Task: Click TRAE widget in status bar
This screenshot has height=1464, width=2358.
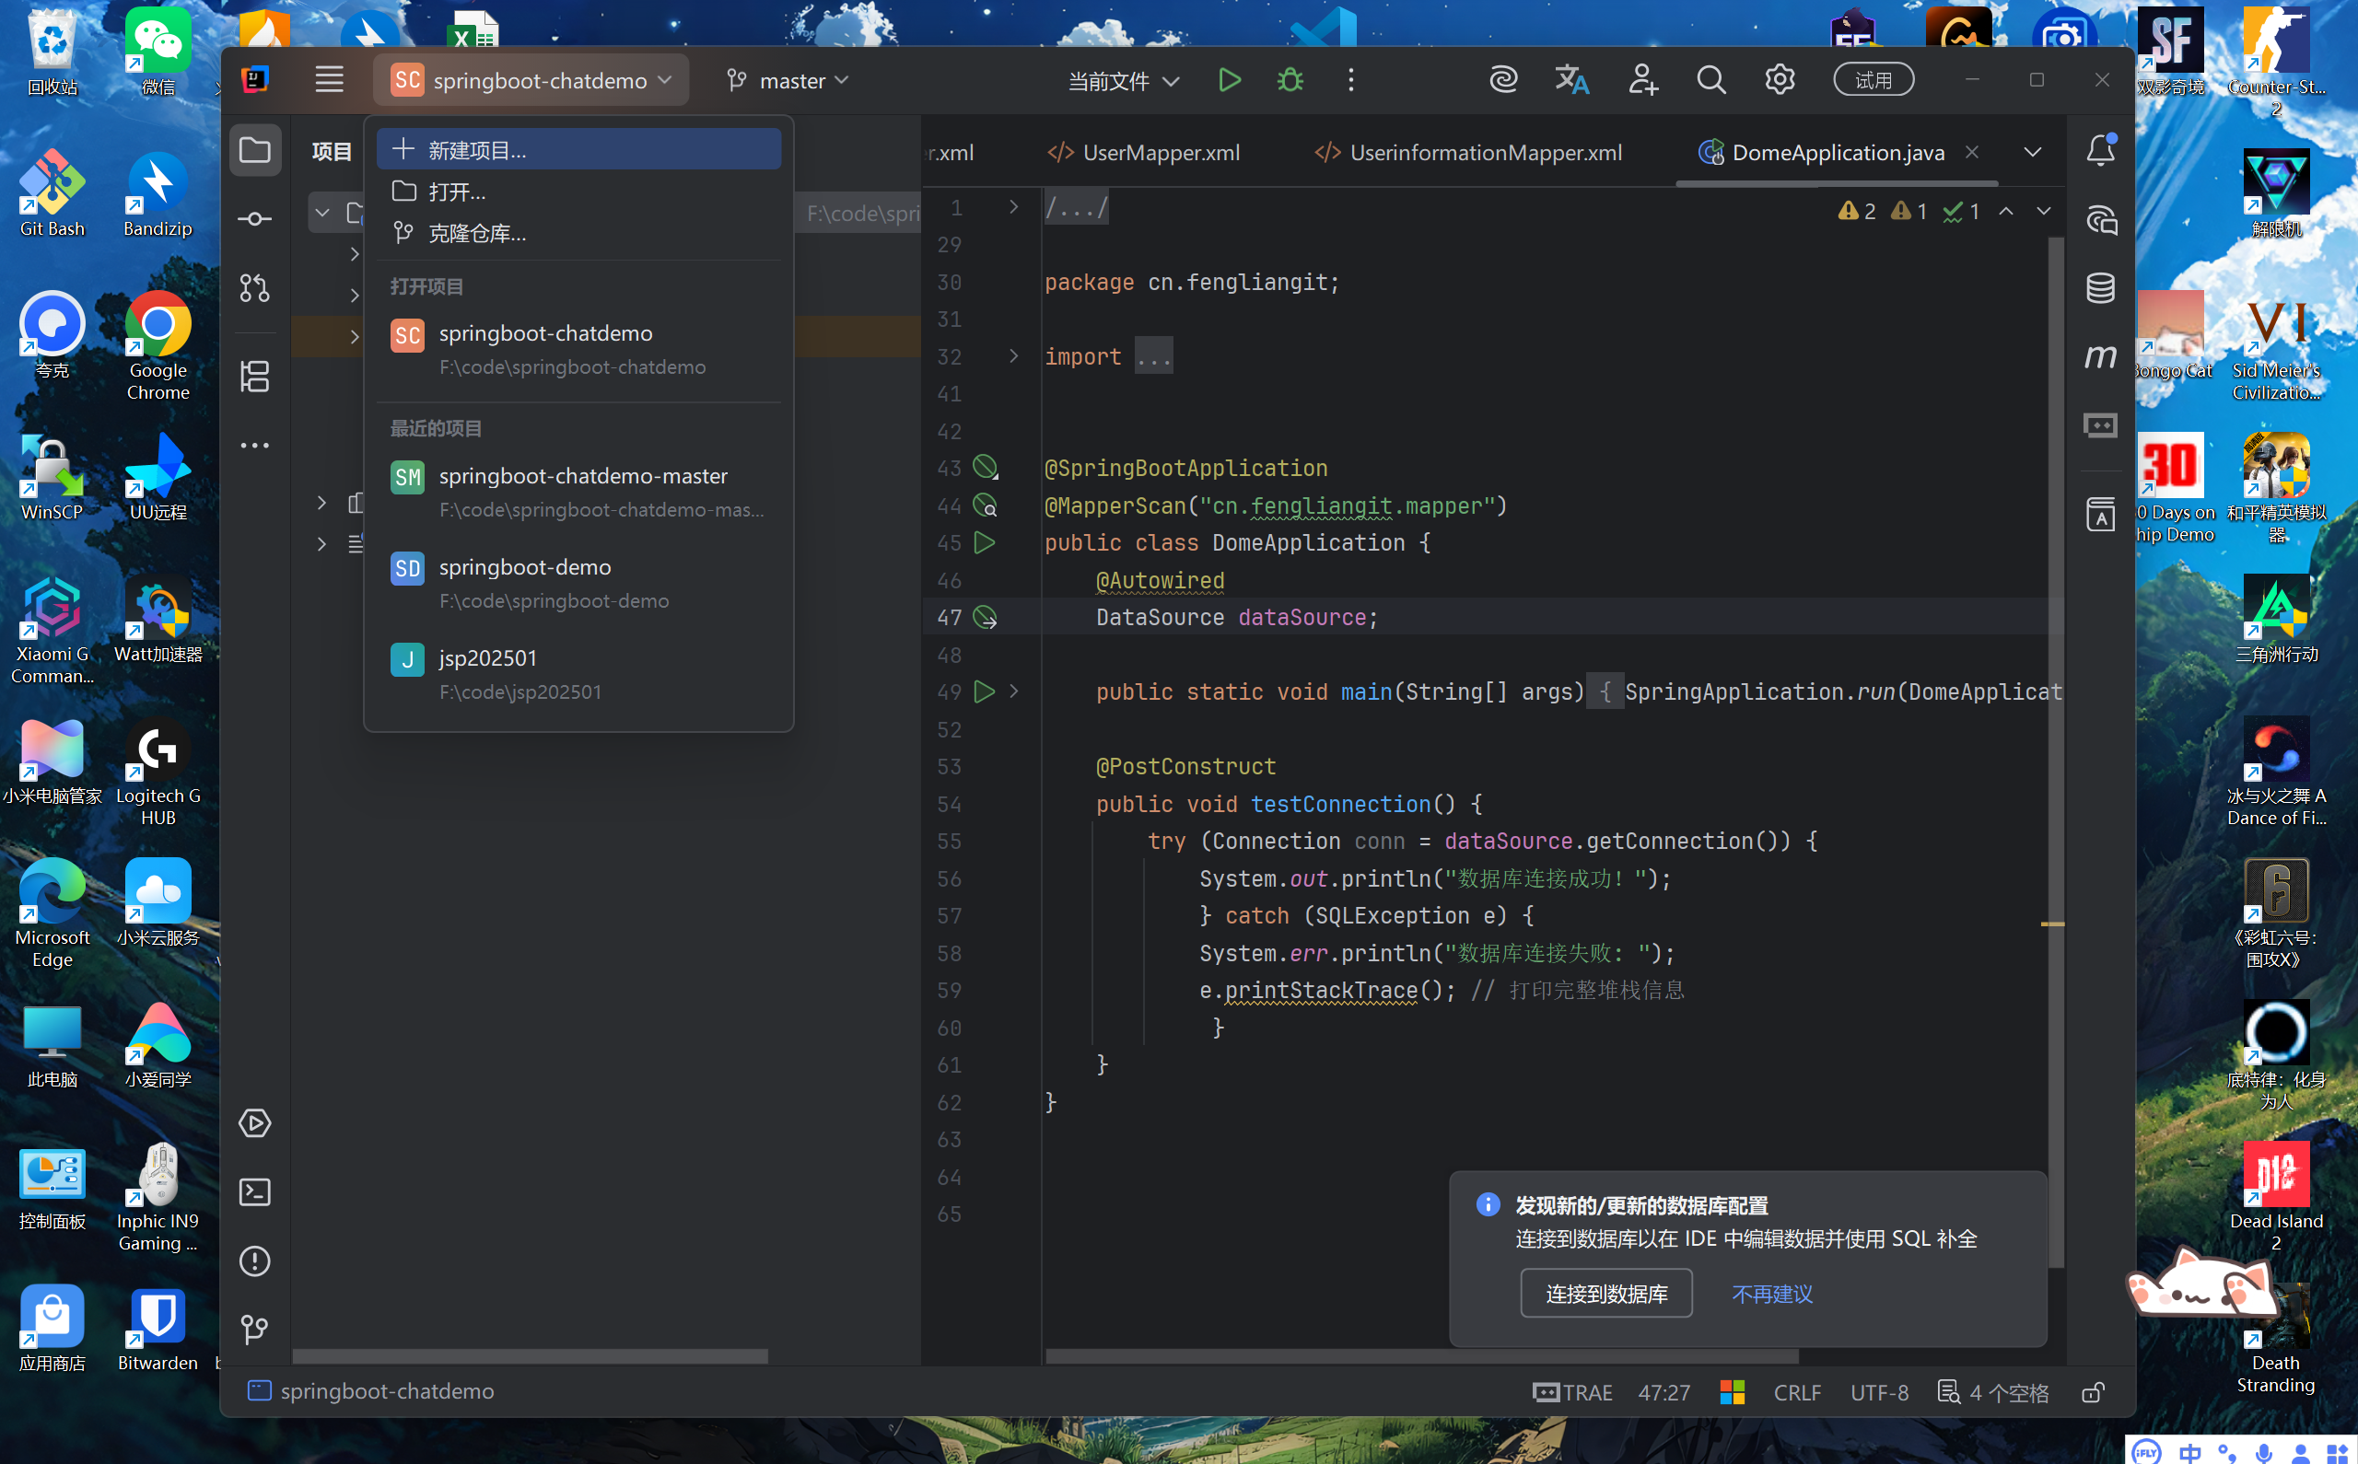Action: (1572, 1392)
